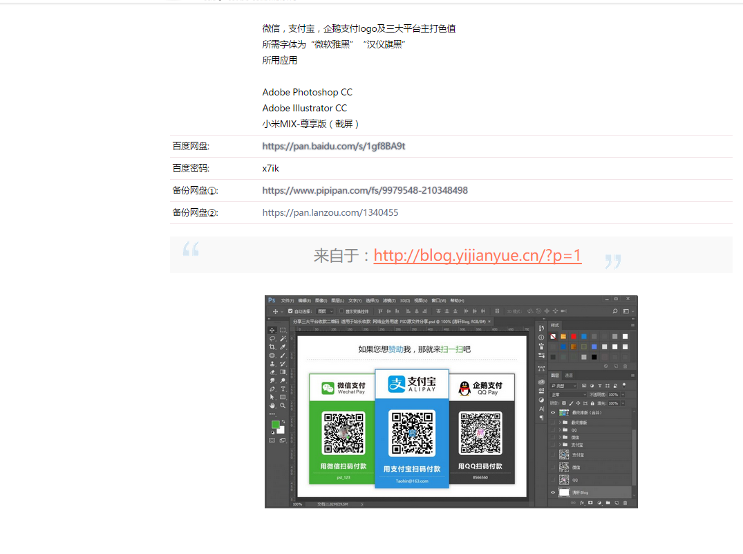Select the Move tool in the toolbox

click(272, 331)
